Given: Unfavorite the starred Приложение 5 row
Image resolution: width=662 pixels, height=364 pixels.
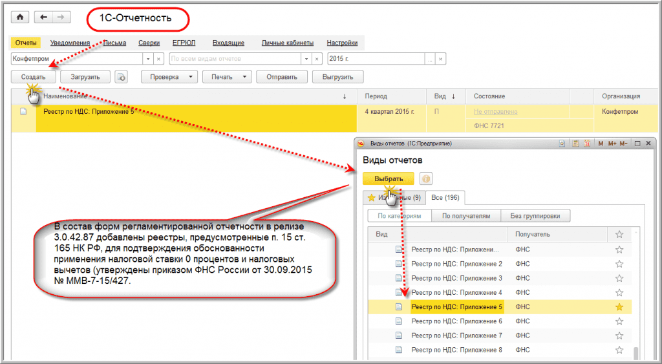Looking at the screenshot, I should point(619,307).
